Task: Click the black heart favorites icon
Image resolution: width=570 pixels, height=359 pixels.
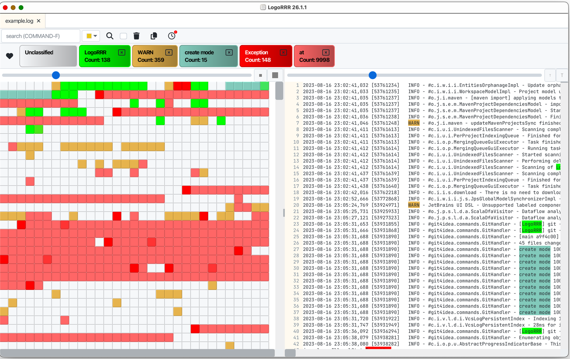Action: (9, 56)
